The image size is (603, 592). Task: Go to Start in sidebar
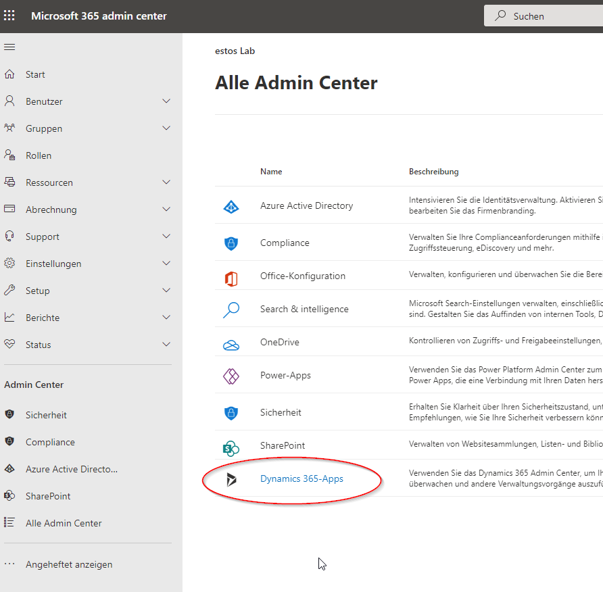(x=35, y=74)
